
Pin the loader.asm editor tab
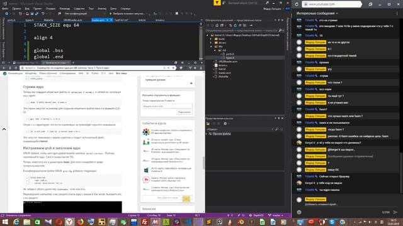[x=108, y=20]
